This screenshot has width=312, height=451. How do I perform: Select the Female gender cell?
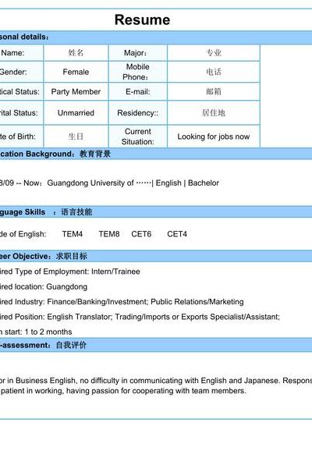pos(76,72)
